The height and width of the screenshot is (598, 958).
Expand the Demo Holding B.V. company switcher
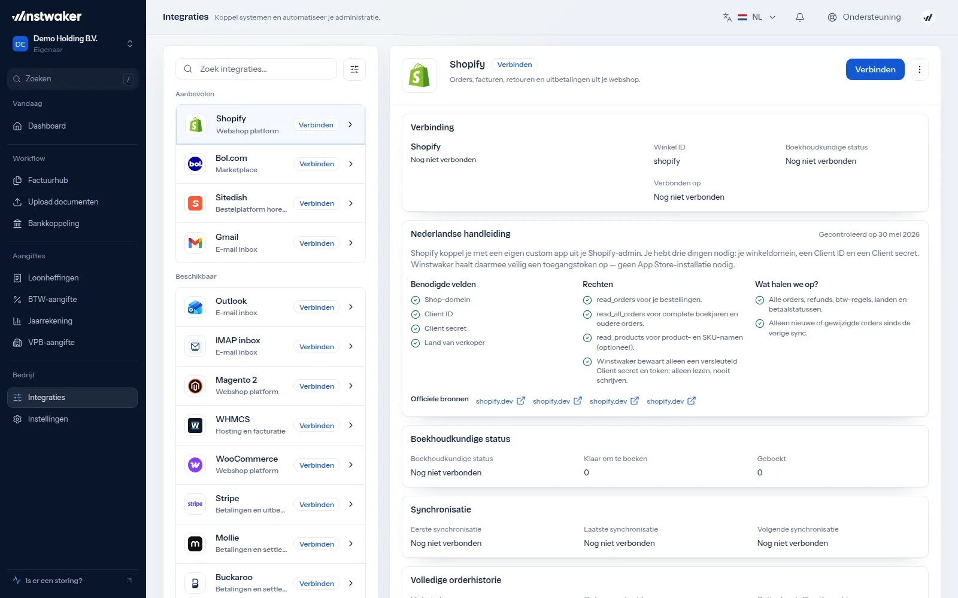(x=130, y=44)
